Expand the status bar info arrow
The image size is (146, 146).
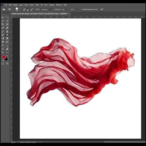coord(40,142)
